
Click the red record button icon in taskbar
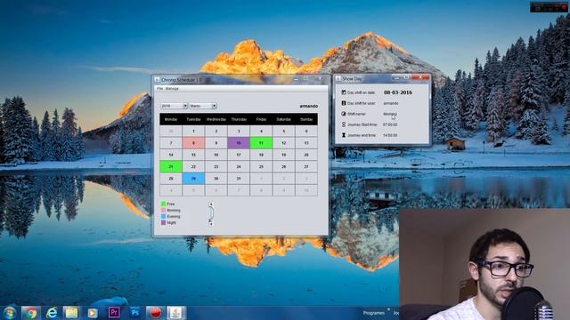click(156, 312)
